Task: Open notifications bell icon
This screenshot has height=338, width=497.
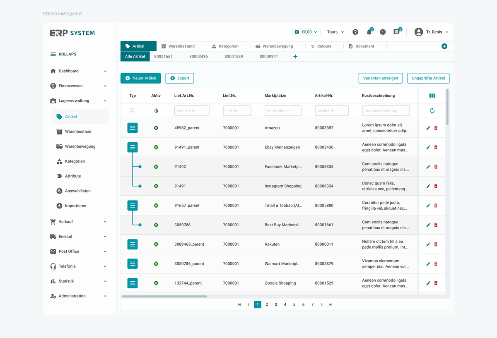Action: 369,32
